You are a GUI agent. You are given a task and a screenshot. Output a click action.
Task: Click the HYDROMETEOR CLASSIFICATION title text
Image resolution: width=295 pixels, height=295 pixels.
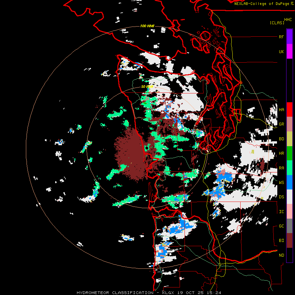(x=115, y=293)
